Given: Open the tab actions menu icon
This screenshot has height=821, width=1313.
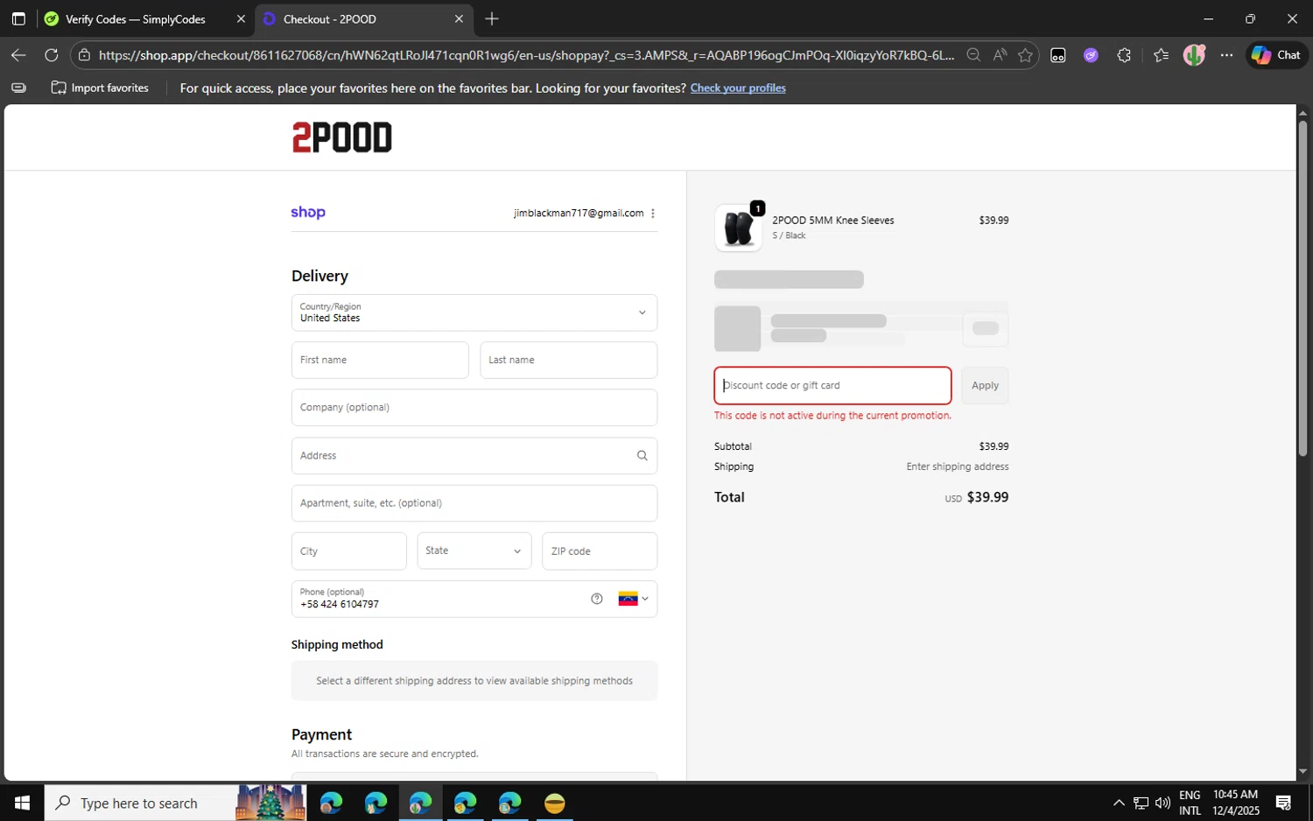Looking at the screenshot, I should 18,18.
